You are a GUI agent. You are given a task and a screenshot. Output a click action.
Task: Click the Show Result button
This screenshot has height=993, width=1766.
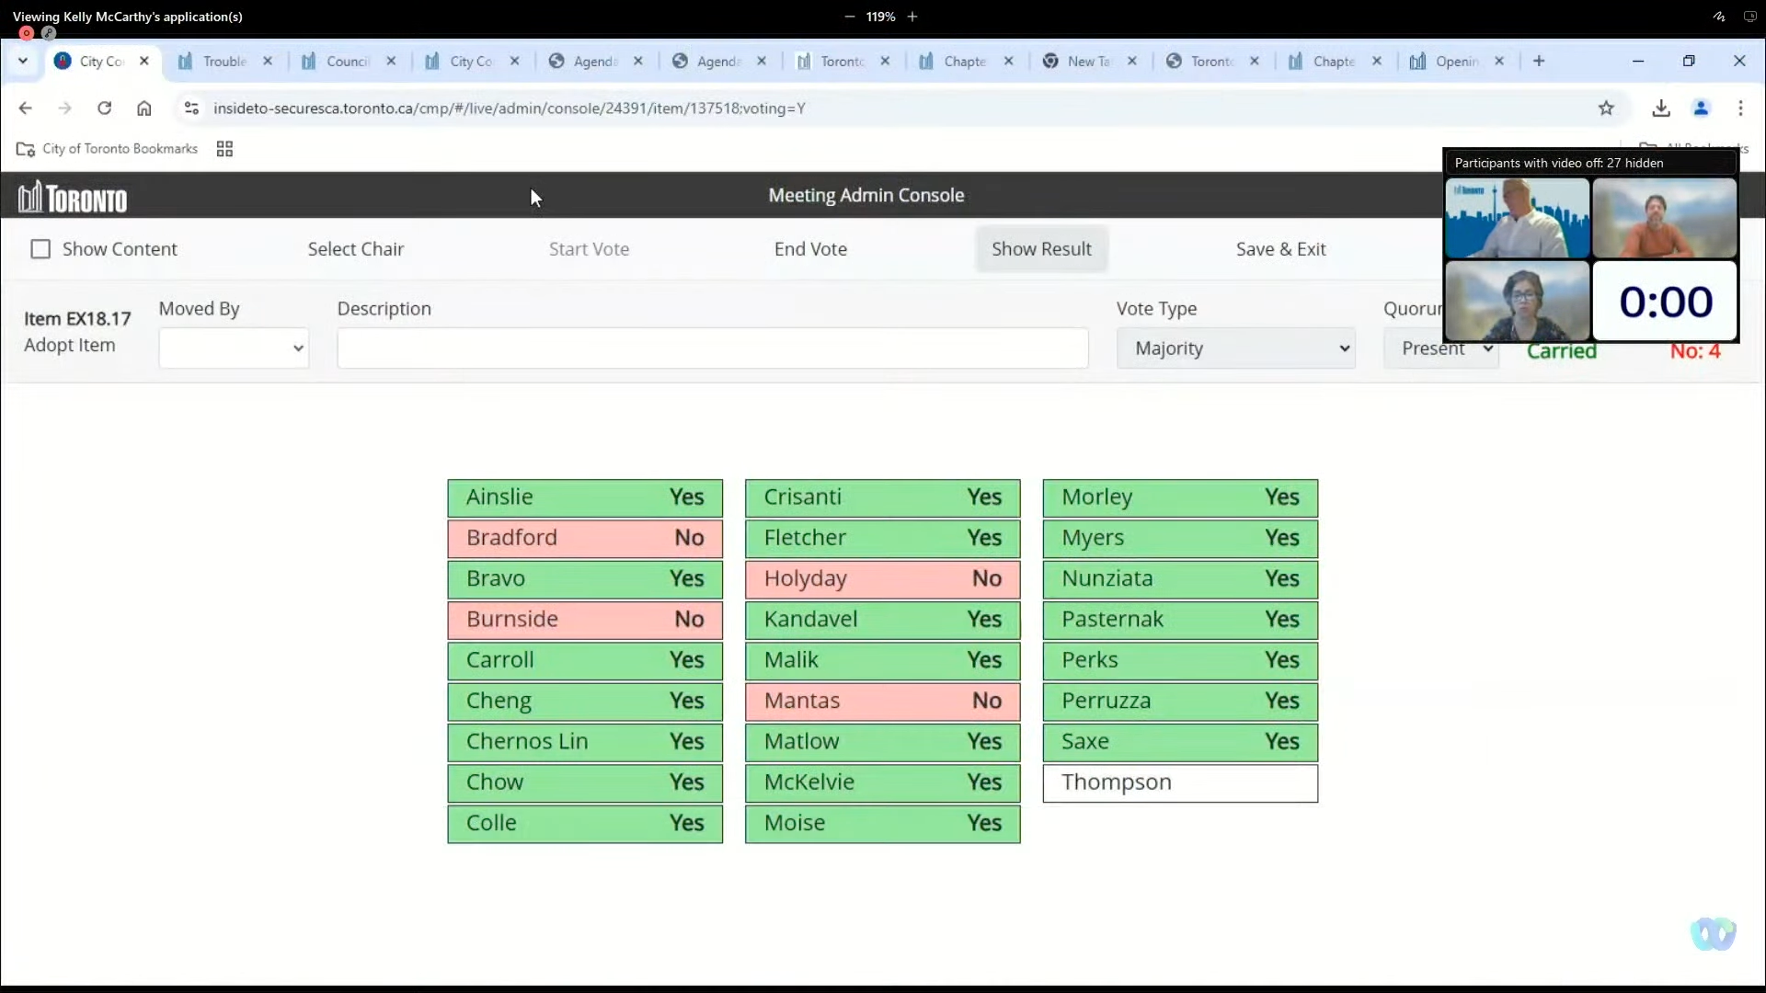1041,249
